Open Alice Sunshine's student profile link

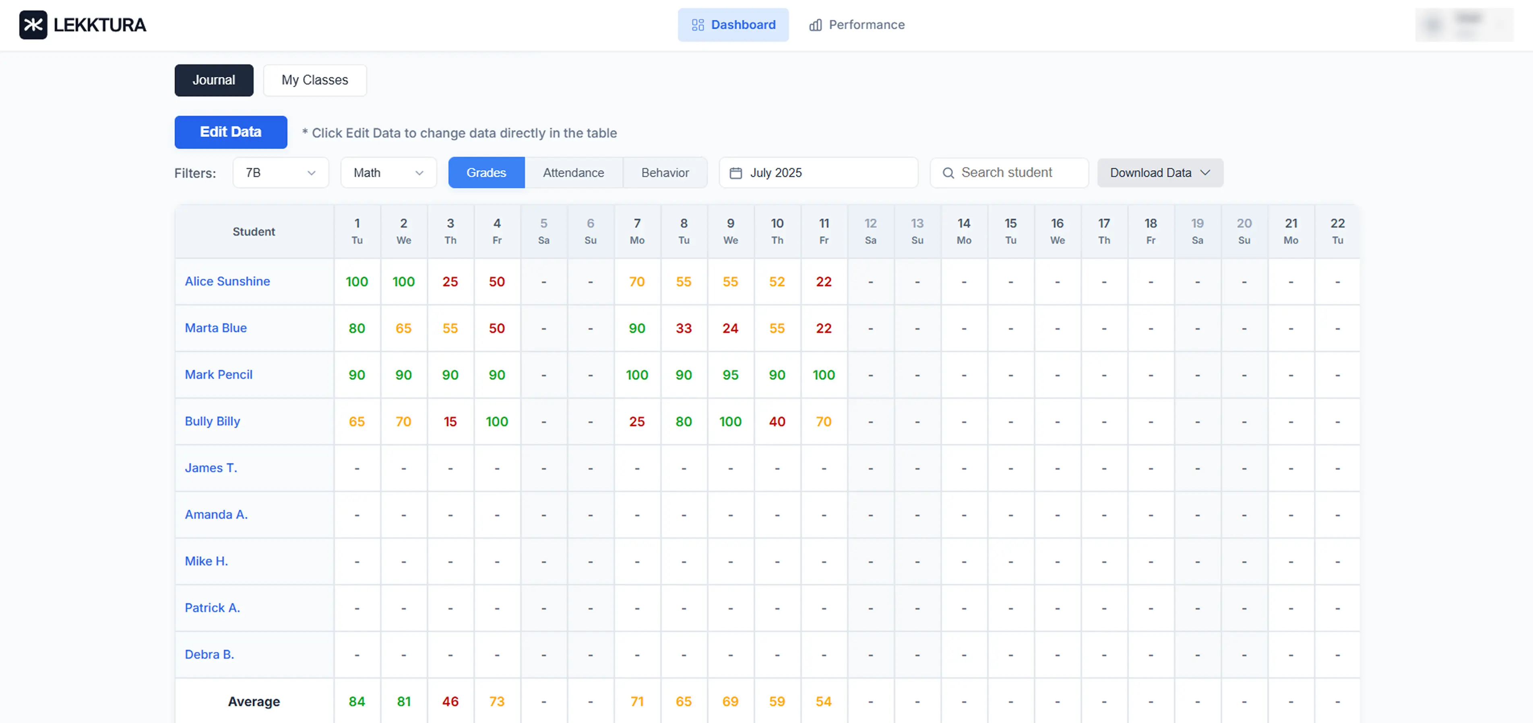(227, 281)
